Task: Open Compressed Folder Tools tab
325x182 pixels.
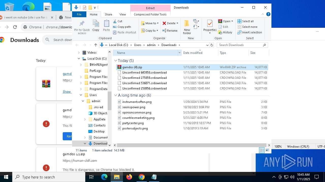Action: (150, 14)
